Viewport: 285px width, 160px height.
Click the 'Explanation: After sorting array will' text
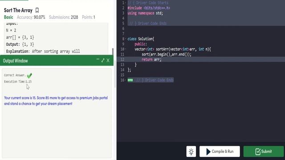tap(43, 52)
